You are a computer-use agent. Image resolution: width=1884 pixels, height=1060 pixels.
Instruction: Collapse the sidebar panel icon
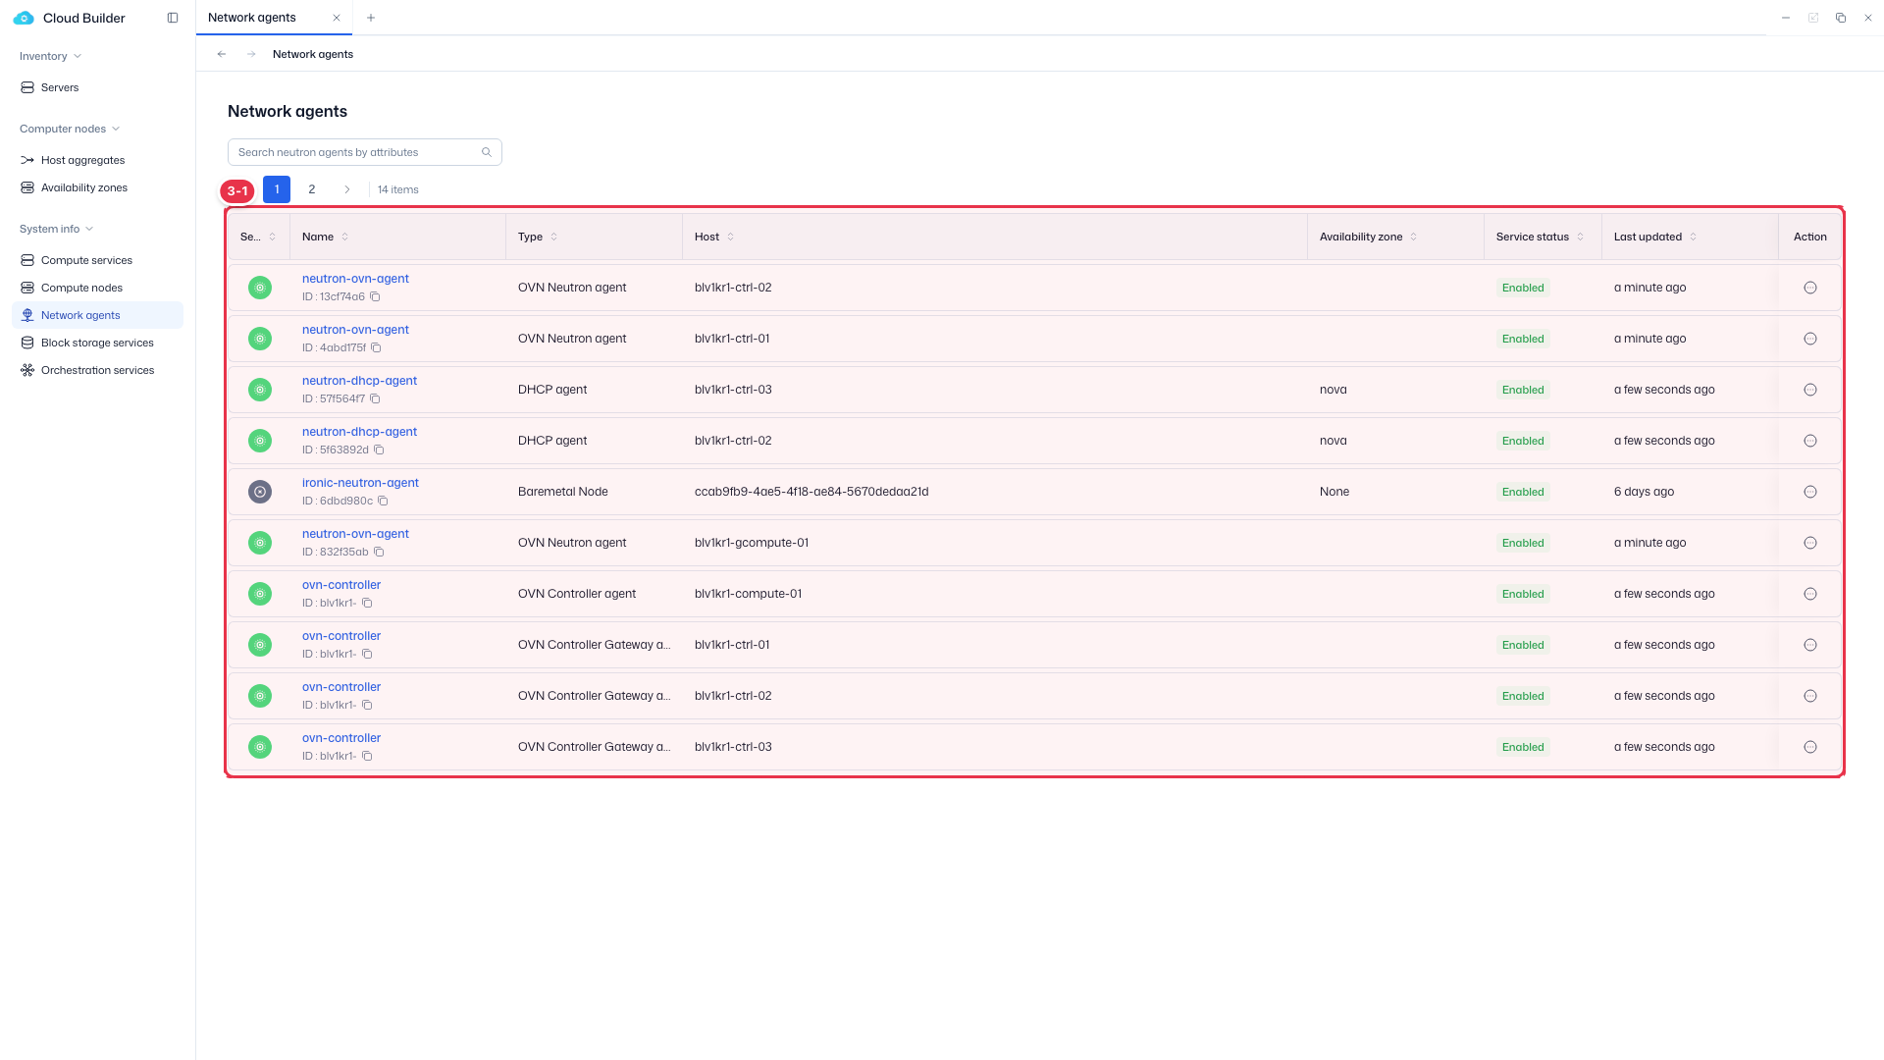pos(173,18)
